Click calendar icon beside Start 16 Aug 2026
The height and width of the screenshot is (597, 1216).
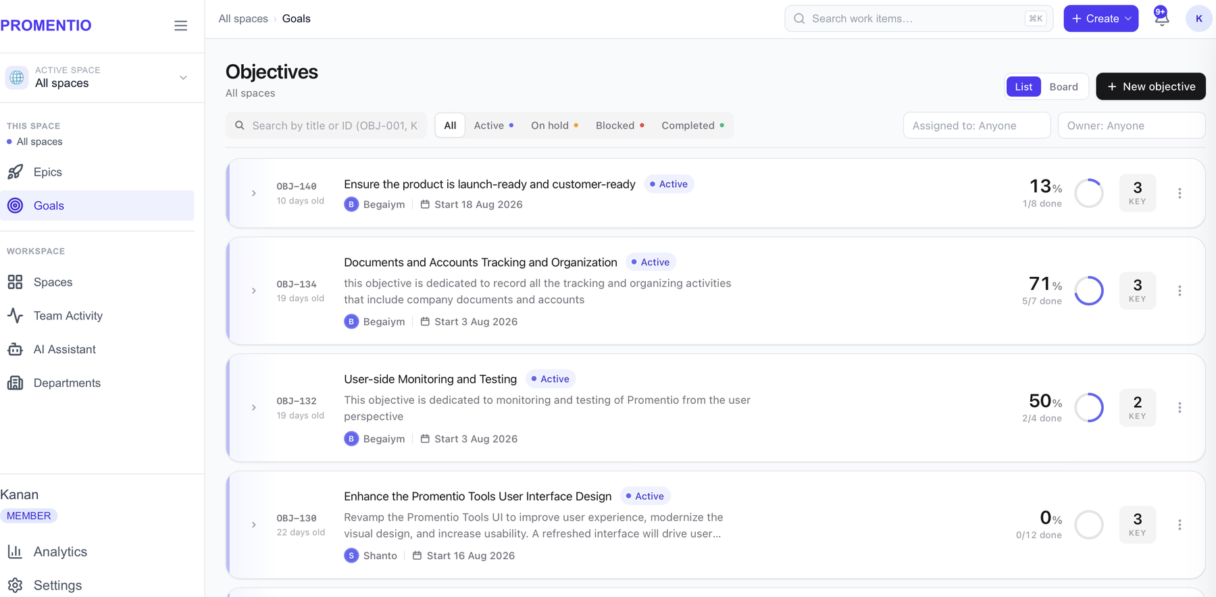pyautogui.click(x=417, y=556)
